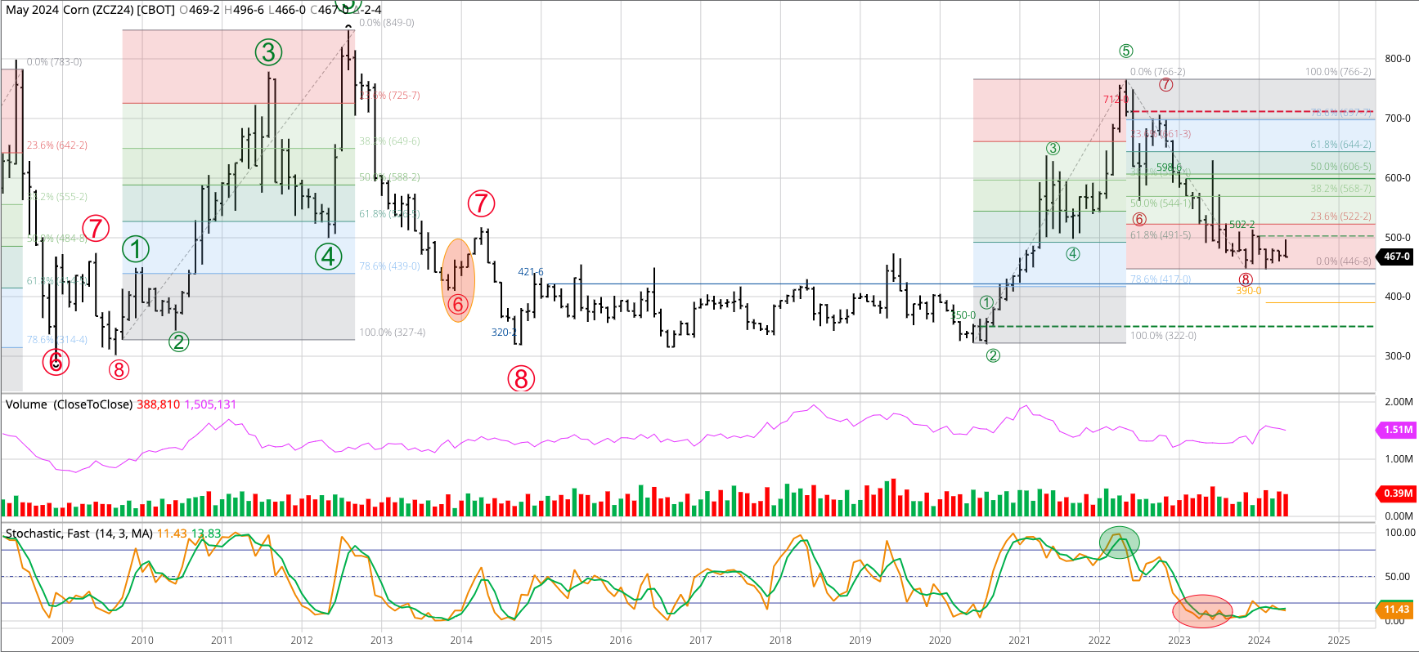The image size is (1419, 652).
Task: Click the large green circled 4 wave label
Action: (329, 257)
